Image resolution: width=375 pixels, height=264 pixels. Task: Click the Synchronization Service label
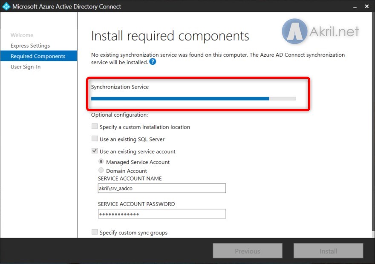pyautogui.click(x=120, y=87)
